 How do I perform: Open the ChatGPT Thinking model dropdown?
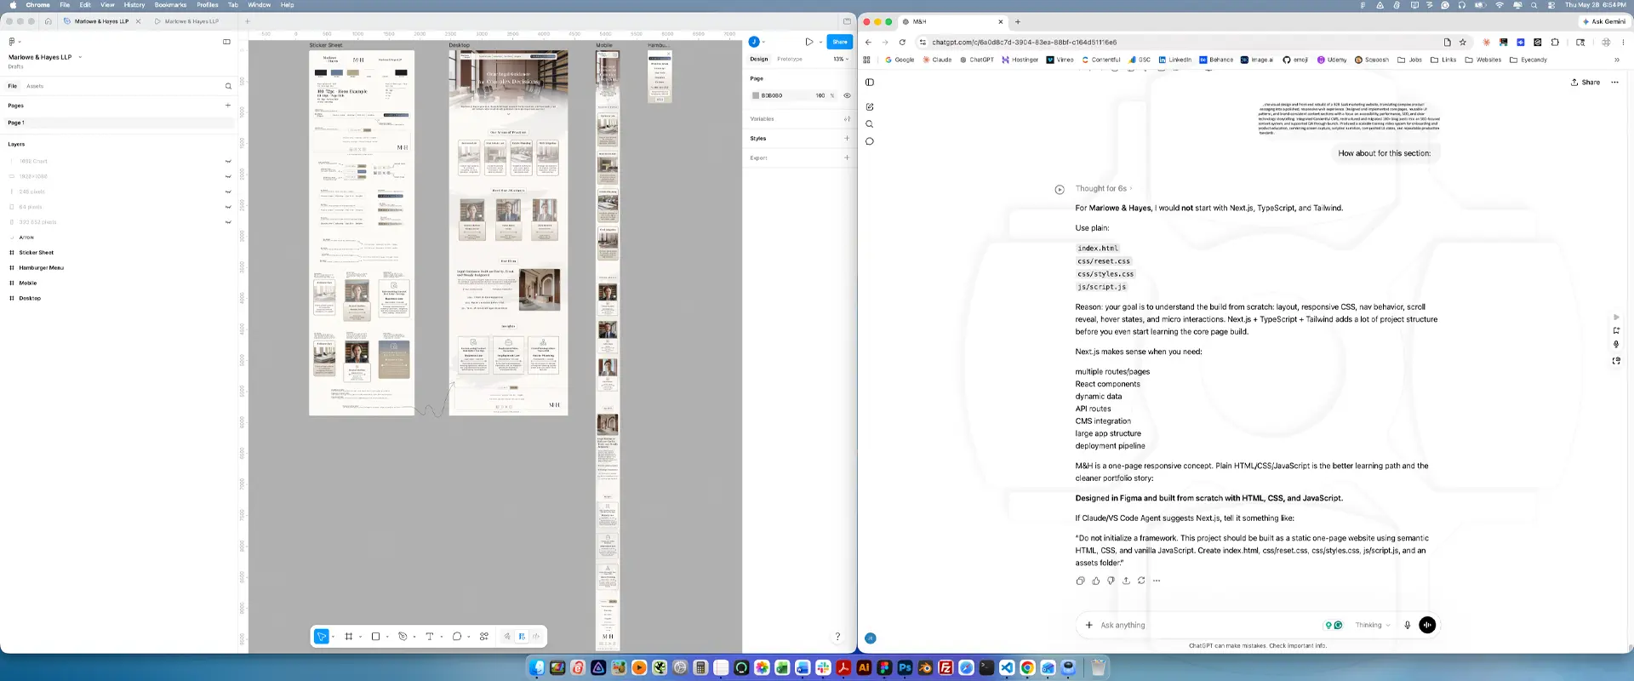tap(1372, 625)
